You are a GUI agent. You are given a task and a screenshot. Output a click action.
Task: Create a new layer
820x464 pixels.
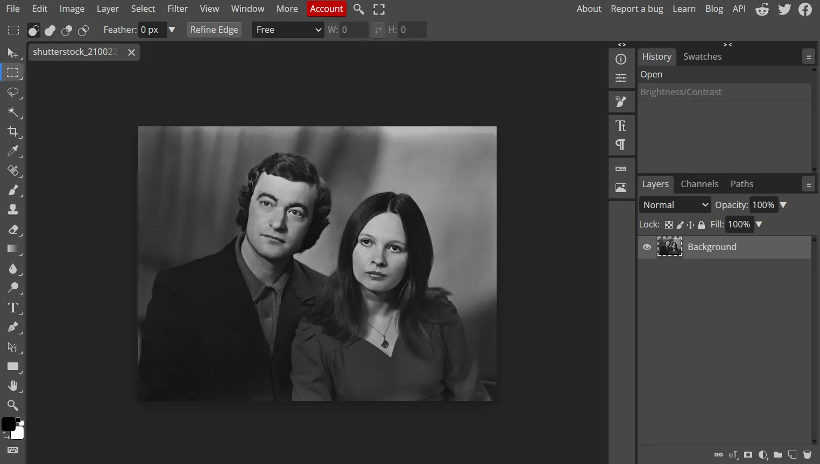792,455
